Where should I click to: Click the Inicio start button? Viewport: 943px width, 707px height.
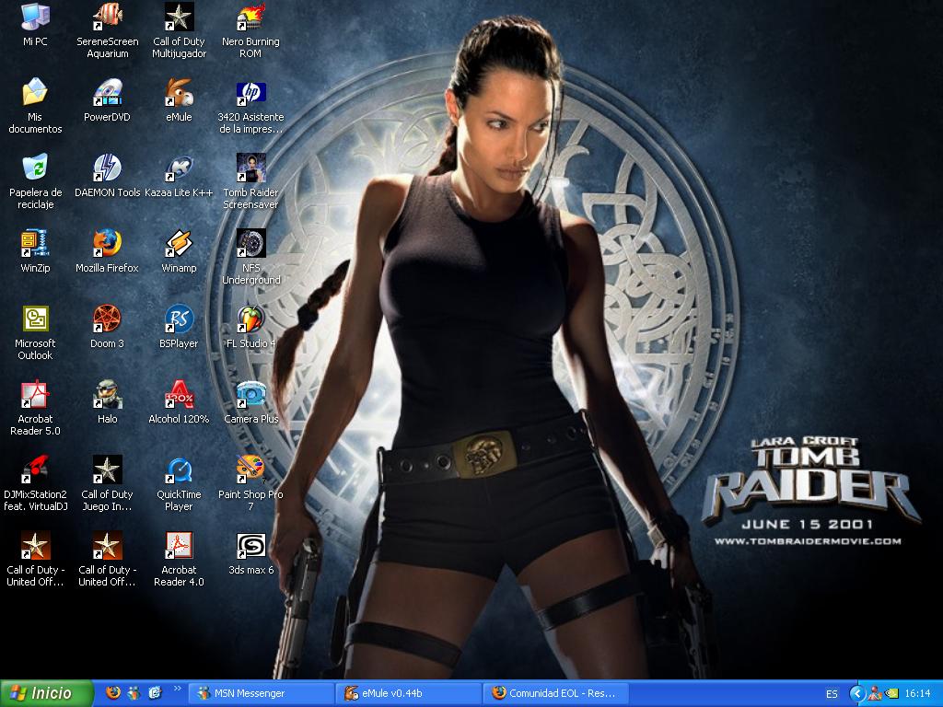[48, 693]
